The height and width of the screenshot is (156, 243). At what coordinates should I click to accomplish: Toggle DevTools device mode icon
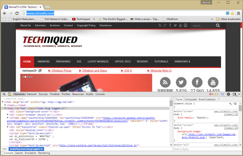[x=10, y=94]
